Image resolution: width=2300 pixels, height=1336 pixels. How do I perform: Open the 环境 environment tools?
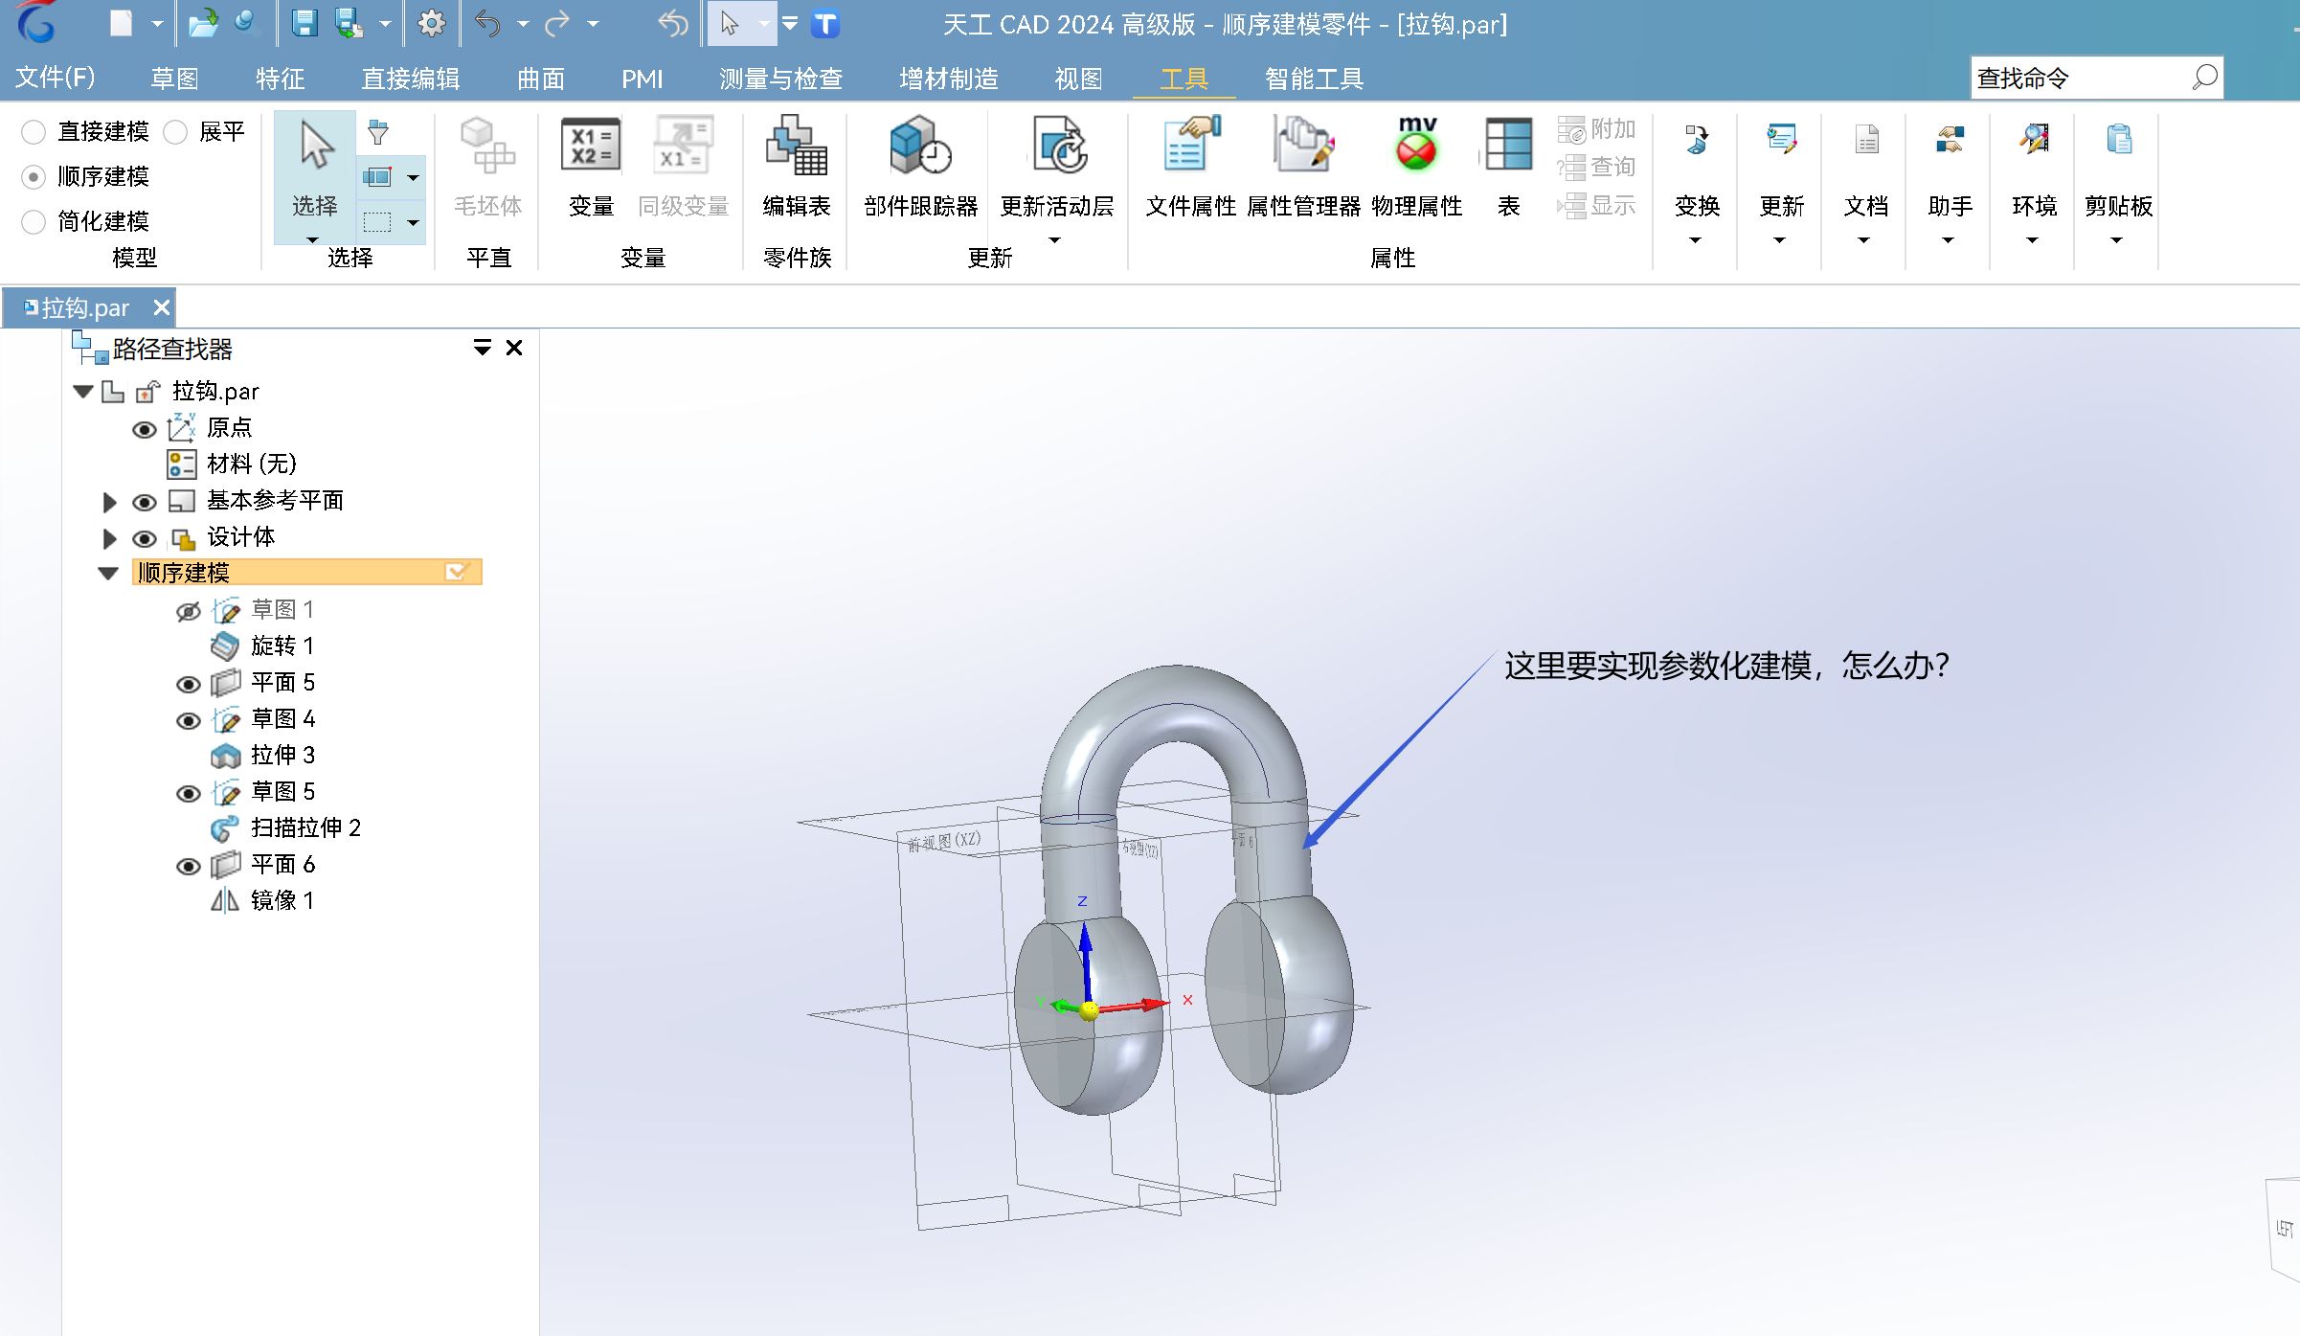(x=2035, y=182)
